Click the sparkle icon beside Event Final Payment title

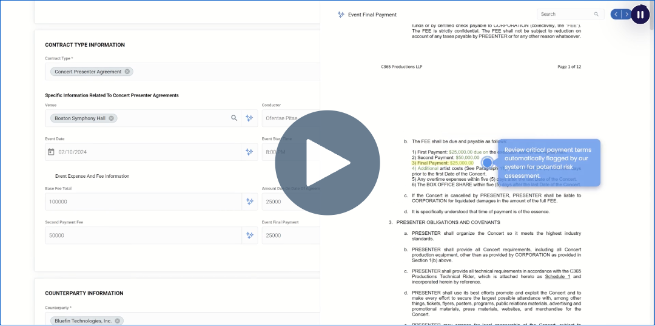coord(341,15)
